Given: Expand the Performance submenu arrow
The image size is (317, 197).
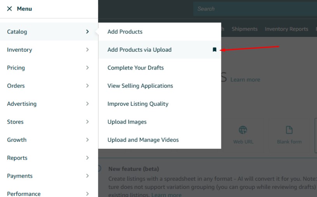Looking at the screenshot, I should point(88,194).
